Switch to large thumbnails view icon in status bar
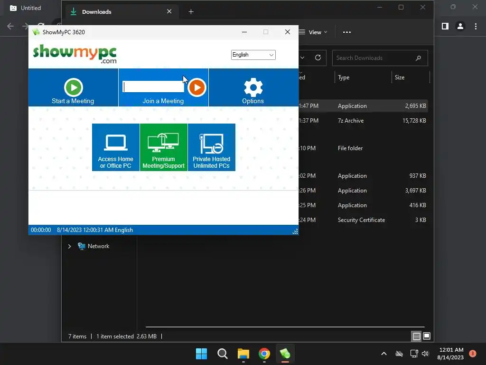This screenshot has height=365, width=486. point(427,336)
